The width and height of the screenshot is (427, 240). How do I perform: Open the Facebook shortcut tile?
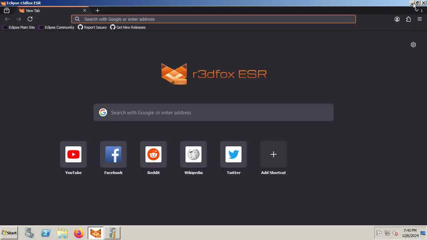[x=113, y=154]
